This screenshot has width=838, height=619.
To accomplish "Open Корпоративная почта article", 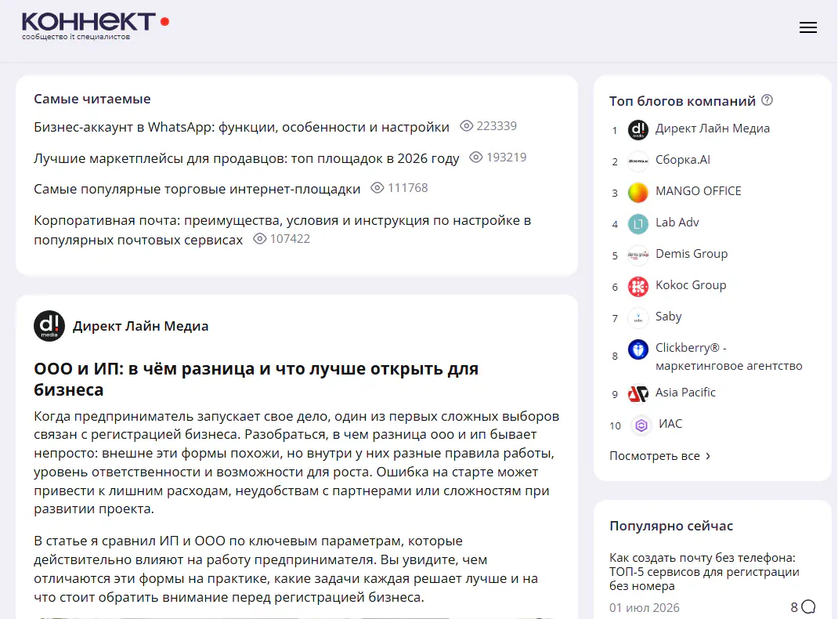I will 282,230.
